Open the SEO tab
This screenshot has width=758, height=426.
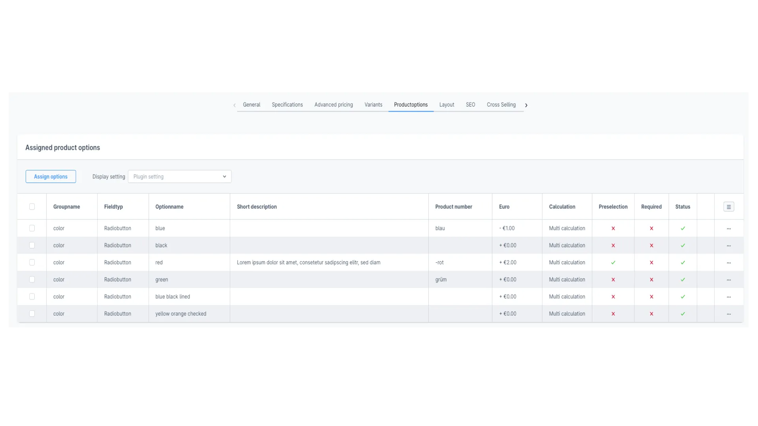[470, 105]
